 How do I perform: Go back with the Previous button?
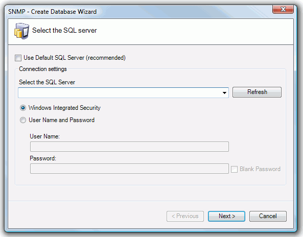185,216
